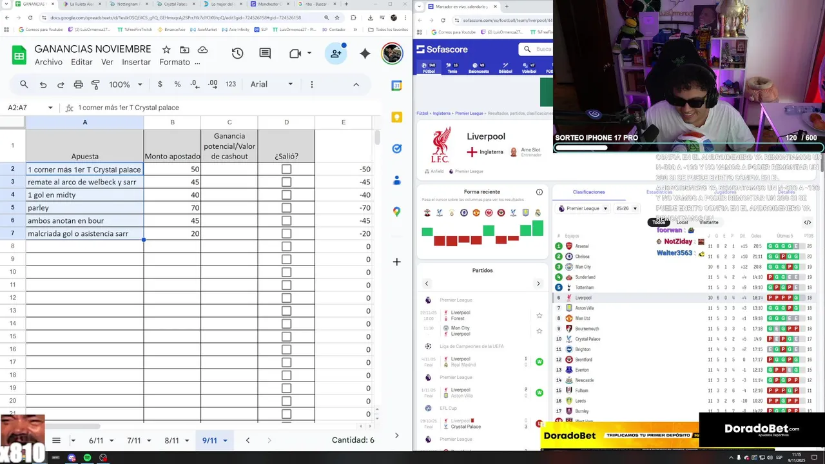Open version history clock icon

point(237,53)
